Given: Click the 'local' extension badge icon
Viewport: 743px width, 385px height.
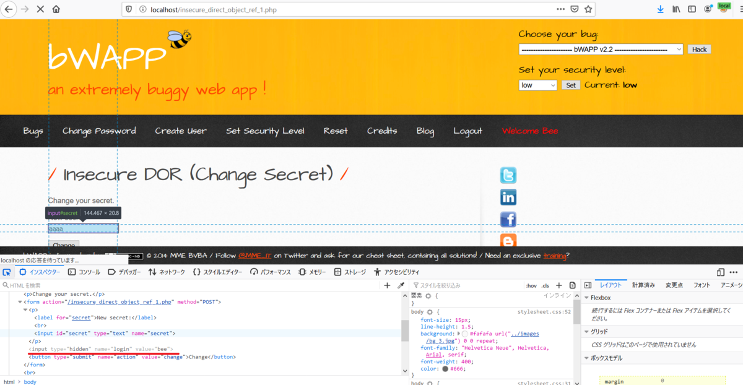Looking at the screenshot, I should tap(724, 7).
